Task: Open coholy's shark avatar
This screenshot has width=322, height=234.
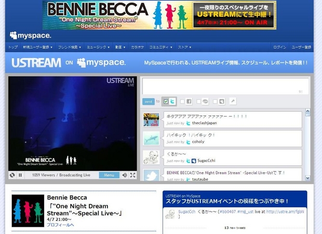Action: 151,138
